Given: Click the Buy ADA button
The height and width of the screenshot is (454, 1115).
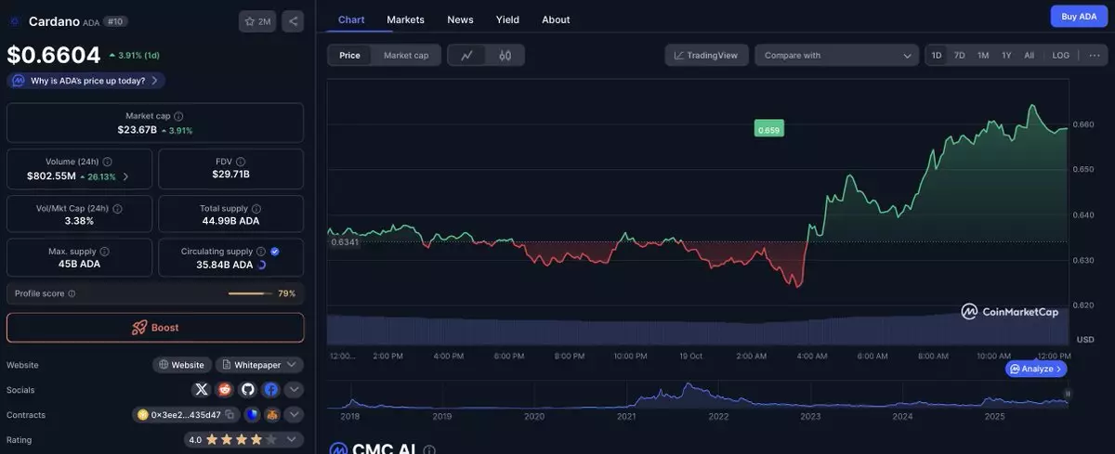Looking at the screenshot, I should pyautogui.click(x=1079, y=16).
